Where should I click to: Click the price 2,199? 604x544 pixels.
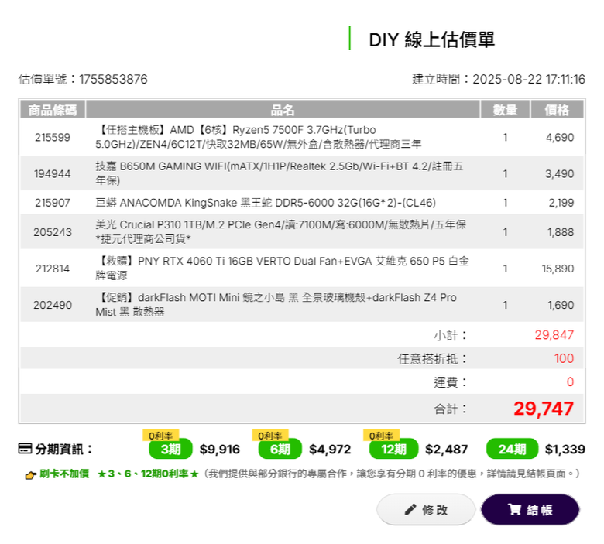tap(561, 203)
